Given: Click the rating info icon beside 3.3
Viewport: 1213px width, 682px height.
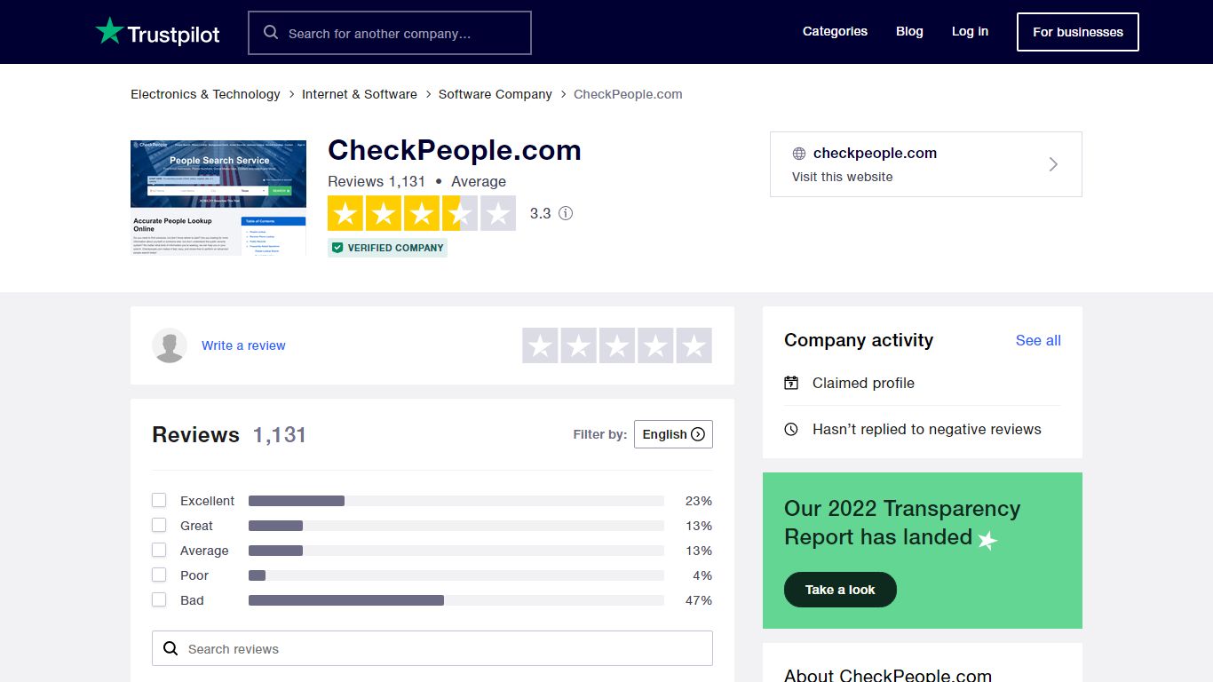Looking at the screenshot, I should [x=566, y=213].
